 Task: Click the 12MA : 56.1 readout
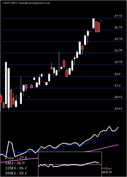(16, 168)
